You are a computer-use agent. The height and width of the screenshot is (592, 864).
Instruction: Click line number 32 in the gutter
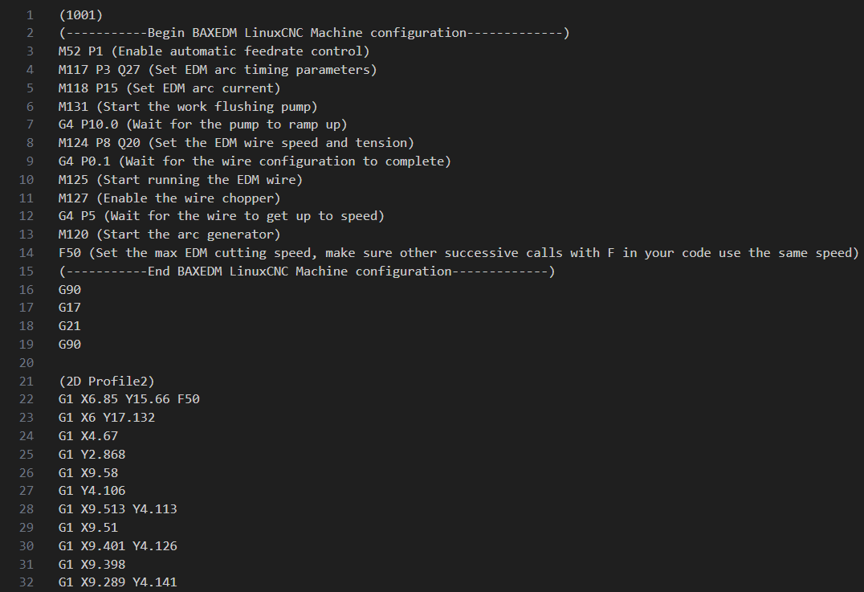26,582
